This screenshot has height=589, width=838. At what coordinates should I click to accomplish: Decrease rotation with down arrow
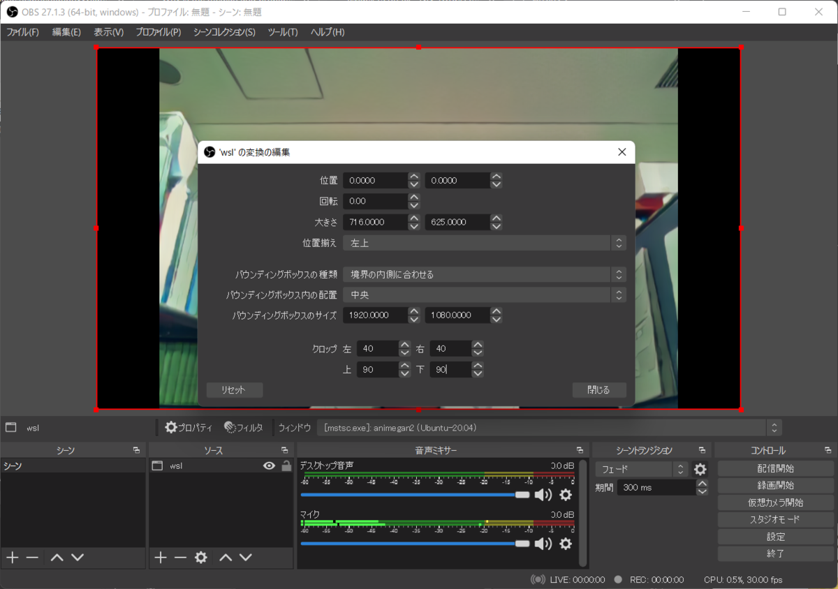[414, 205]
